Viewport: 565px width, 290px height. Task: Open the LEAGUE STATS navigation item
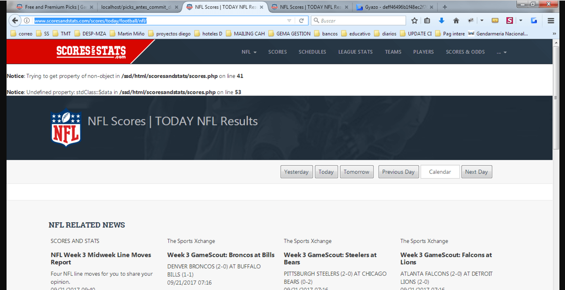(355, 52)
